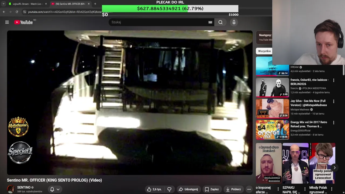345x194 pixels.
Task: Click the search magnifier button
Action: tap(220, 22)
